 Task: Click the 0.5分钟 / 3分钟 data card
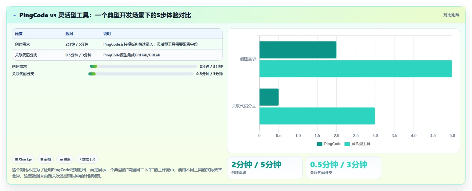coord(343,168)
